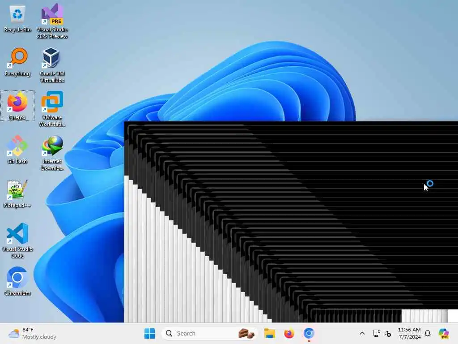Select Oracle VM VirtualBox shortcut

point(52,65)
